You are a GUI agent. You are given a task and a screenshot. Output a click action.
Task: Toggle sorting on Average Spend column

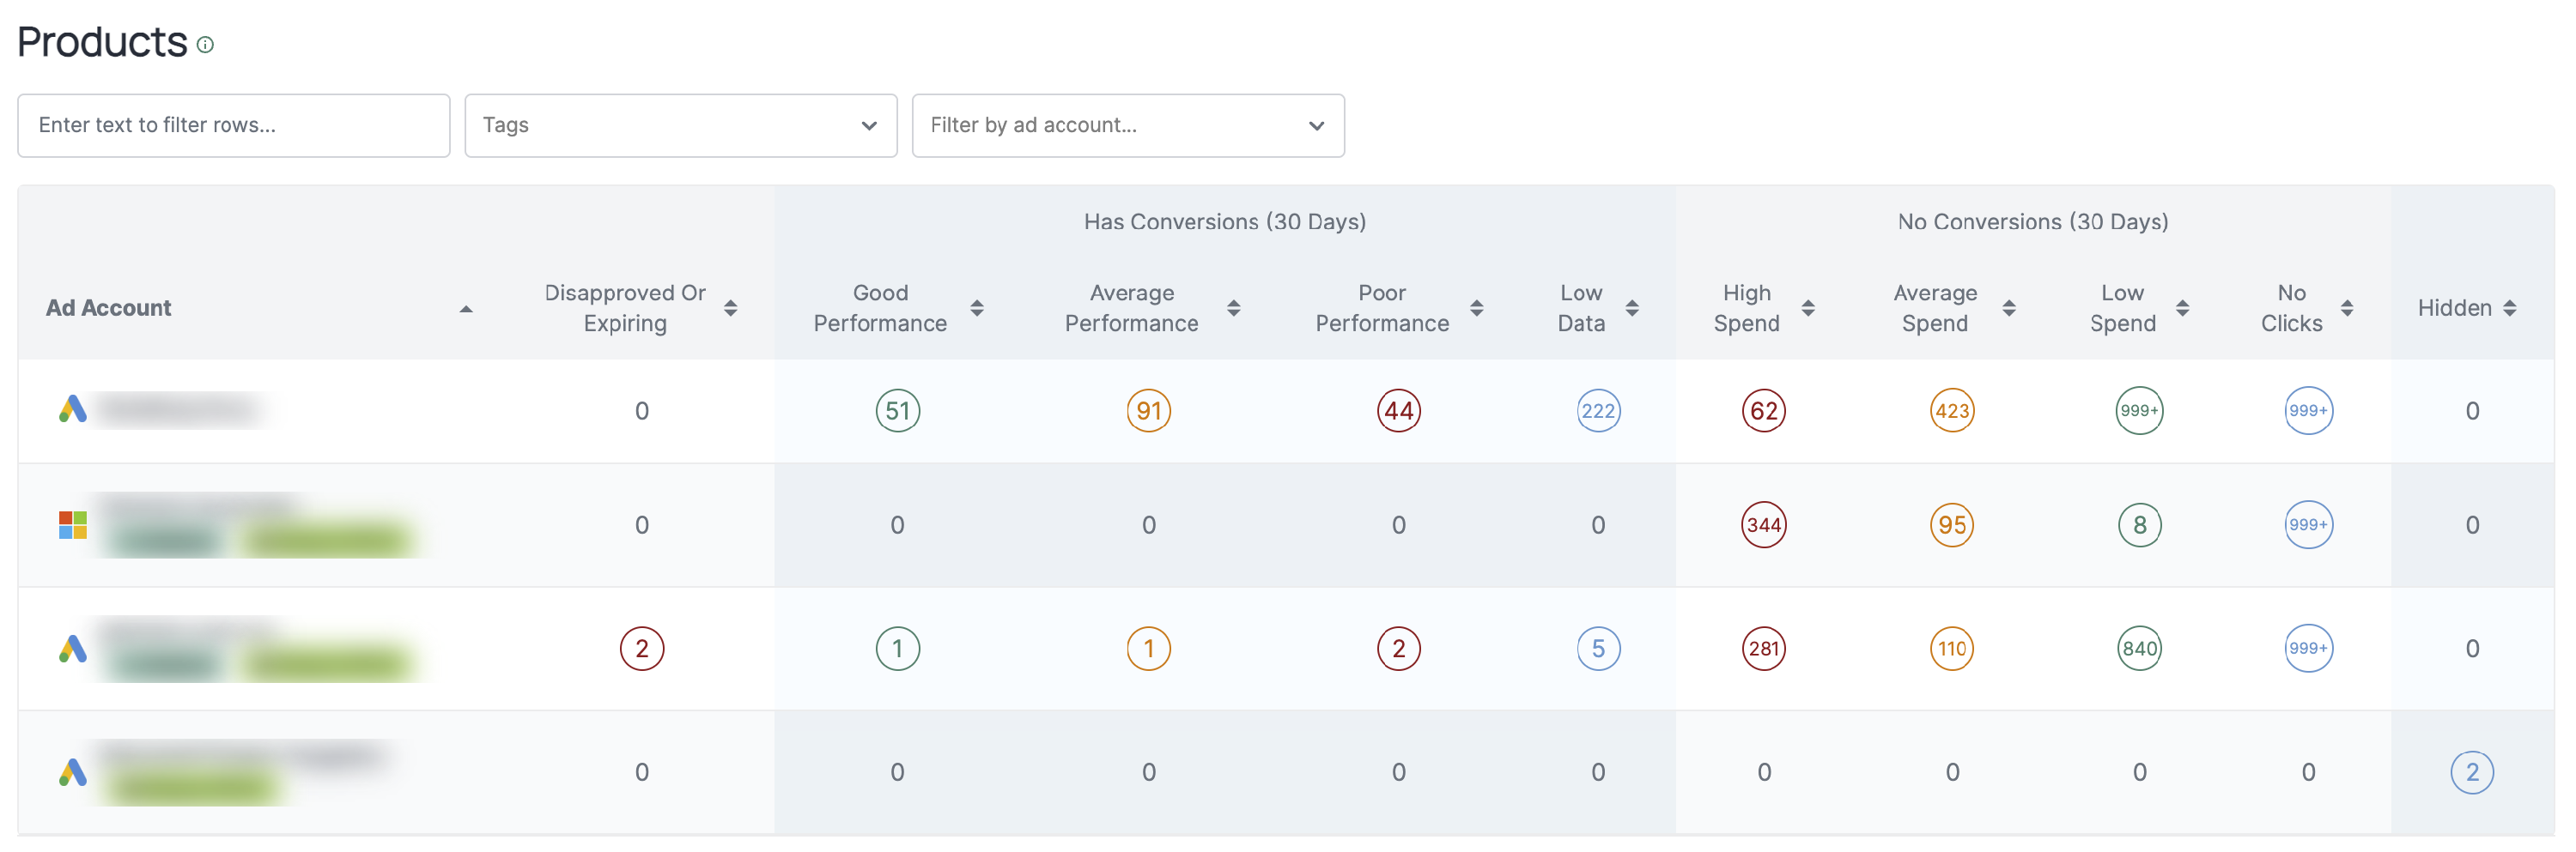(2011, 308)
